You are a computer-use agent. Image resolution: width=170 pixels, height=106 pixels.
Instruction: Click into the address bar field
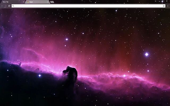(x=88, y=6)
